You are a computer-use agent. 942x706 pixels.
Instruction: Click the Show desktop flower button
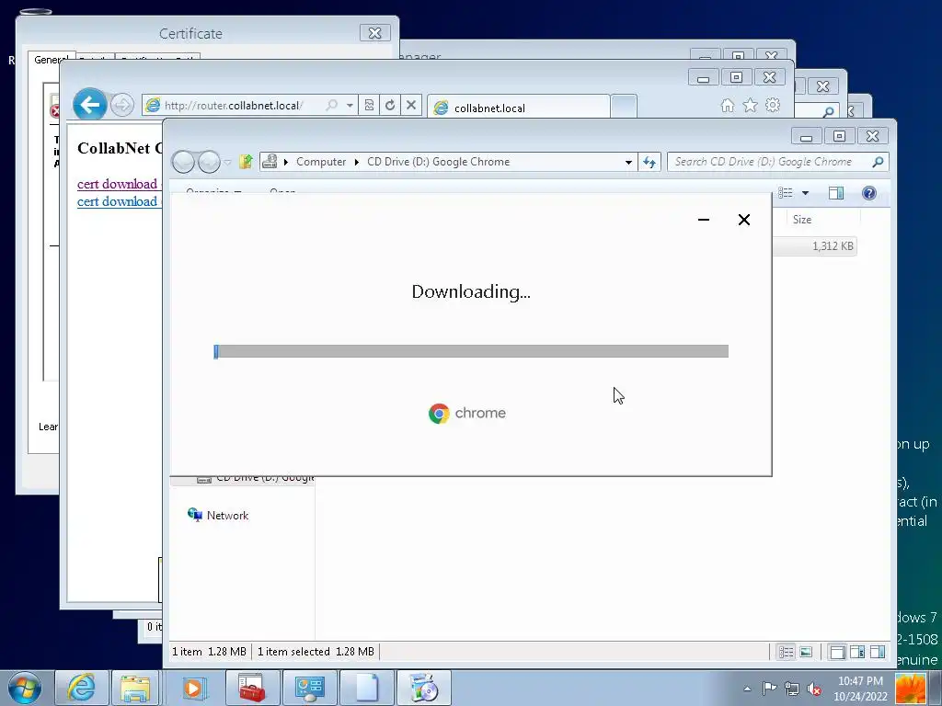911,689
